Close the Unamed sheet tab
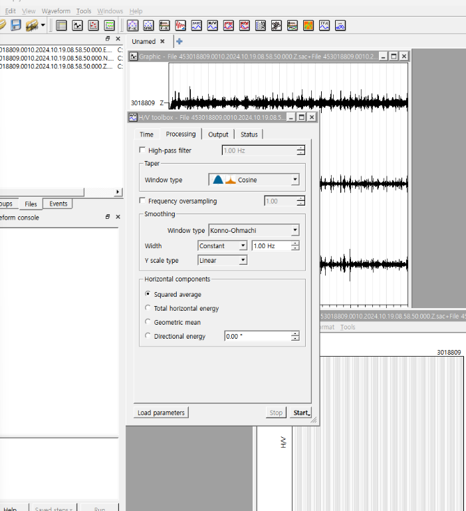The height and width of the screenshot is (511, 466). point(162,41)
